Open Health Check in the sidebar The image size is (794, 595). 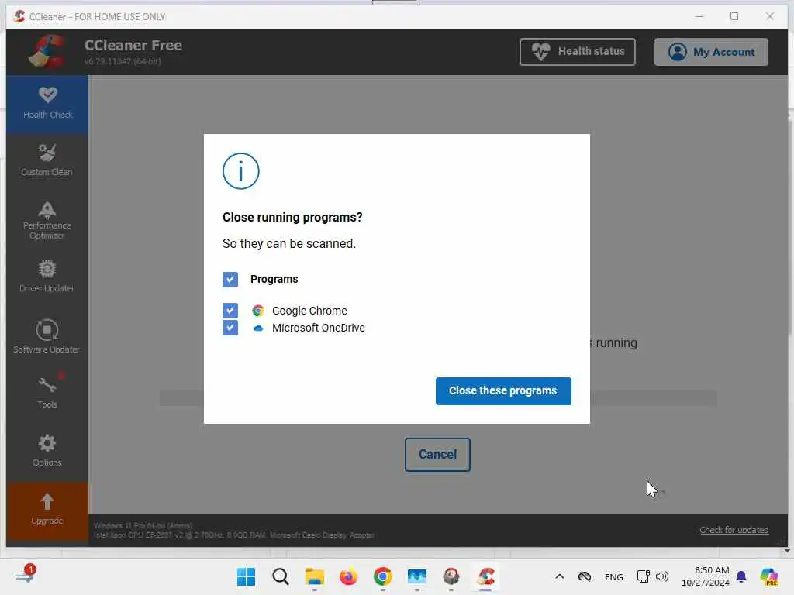(x=47, y=104)
